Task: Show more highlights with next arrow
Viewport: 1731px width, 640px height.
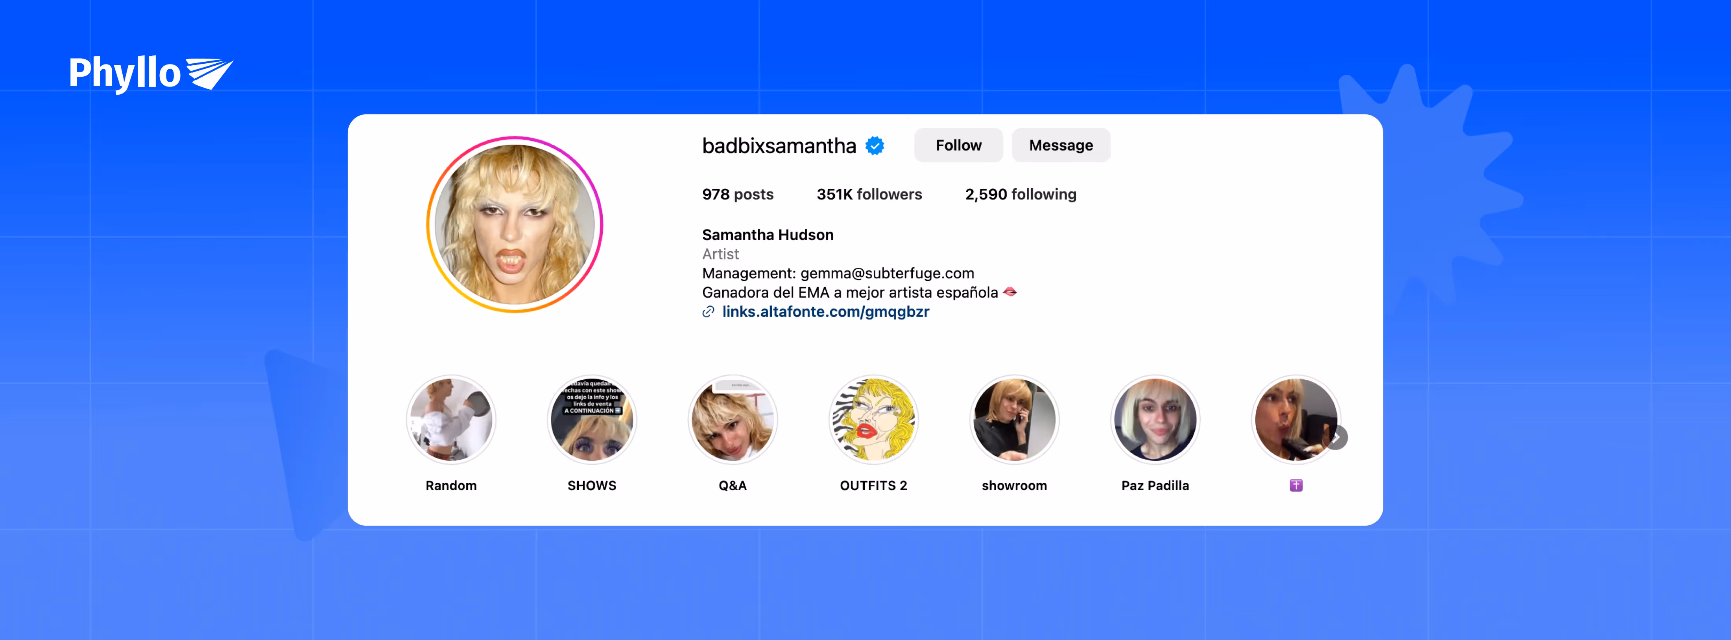Action: [x=1336, y=438]
